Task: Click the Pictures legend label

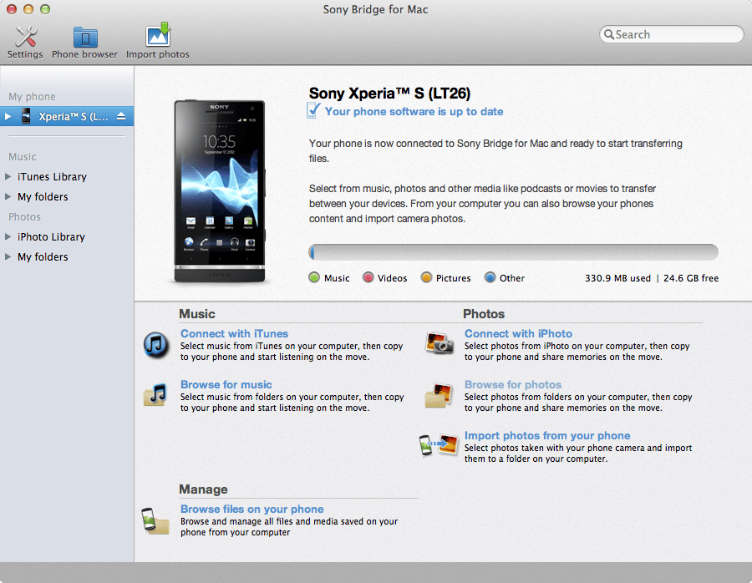Action: tap(453, 278)
